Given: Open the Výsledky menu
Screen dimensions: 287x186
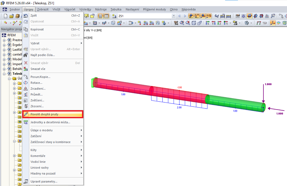Looking at the screenshot, I should 85,9.
